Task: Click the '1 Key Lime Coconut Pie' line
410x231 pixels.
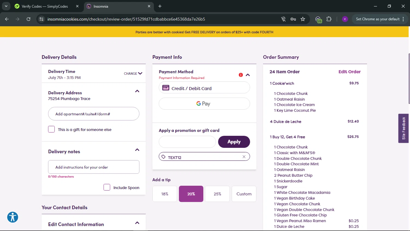Action: tap(295, 110)
